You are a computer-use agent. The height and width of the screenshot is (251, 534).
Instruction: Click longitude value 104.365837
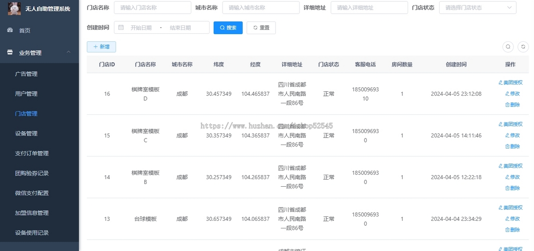tap(255, 136)
